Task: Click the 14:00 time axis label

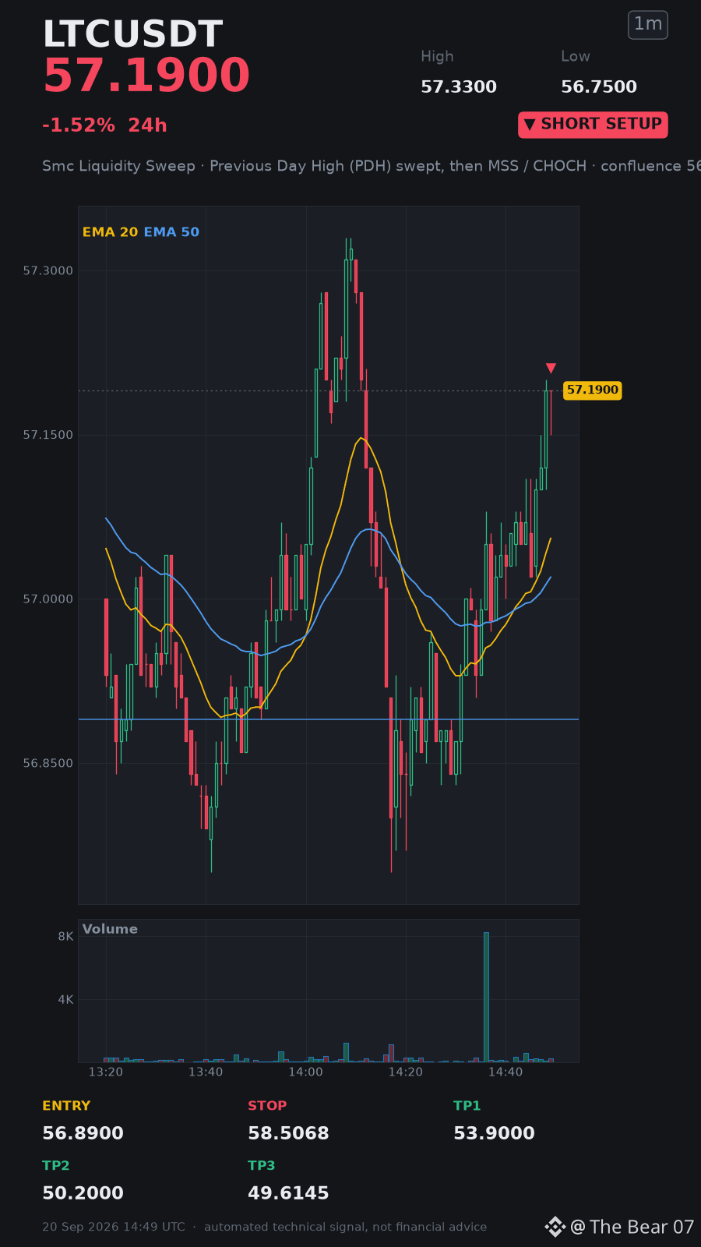Action: [305, 1072]
